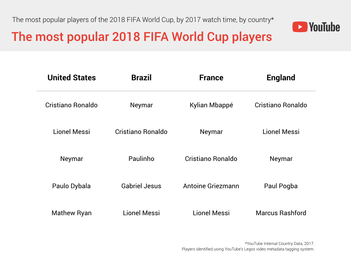Screen dimensions: 351x262
Task: Select the France column header
Action: (211, 78)
